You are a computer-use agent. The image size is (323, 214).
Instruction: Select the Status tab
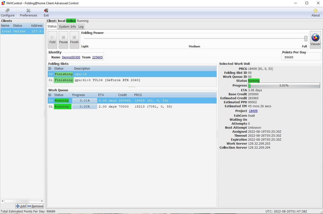point(52,26)
